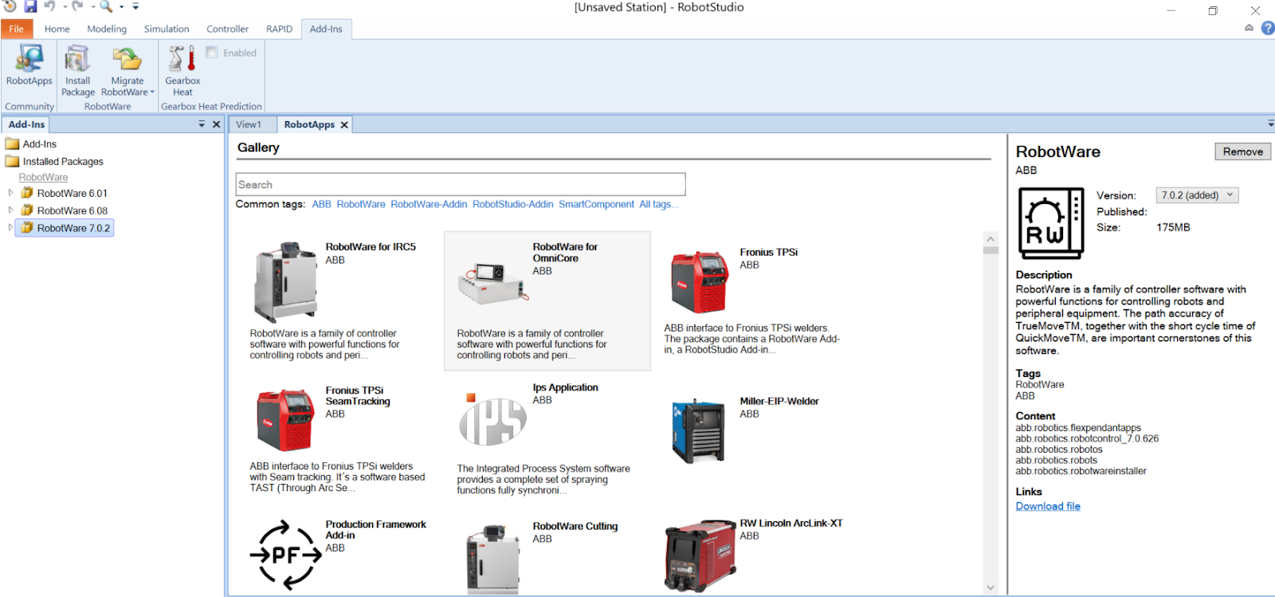The height and width of the screenshot is (597, 1275).
Task: Select the RobotWare 7.0.2 tree item label
Action: click(73, 228)
